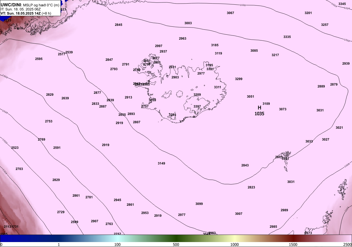Image resolution: width=352 pixels, height=247 pixels.
Task: Pick the 3257 height value
Action: (x=325, y=25)
